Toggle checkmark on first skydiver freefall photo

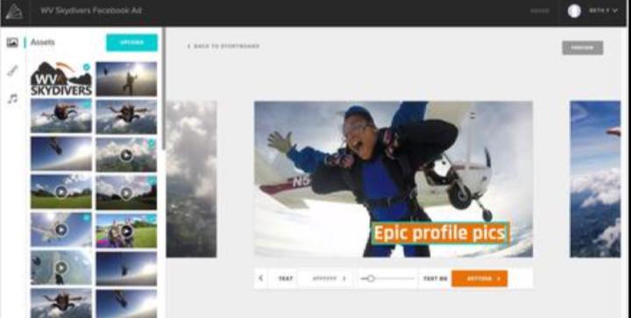87,104
